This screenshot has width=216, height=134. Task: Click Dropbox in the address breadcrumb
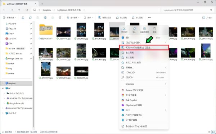pyautogui.click(x=47, y=10)
